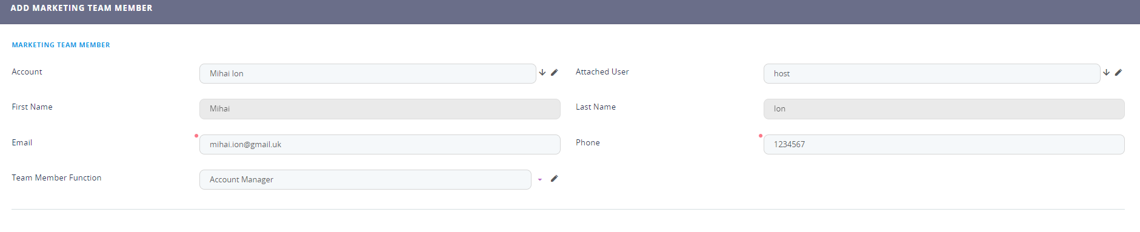Click pencil icon beside Team Member Function

(554, 179)
